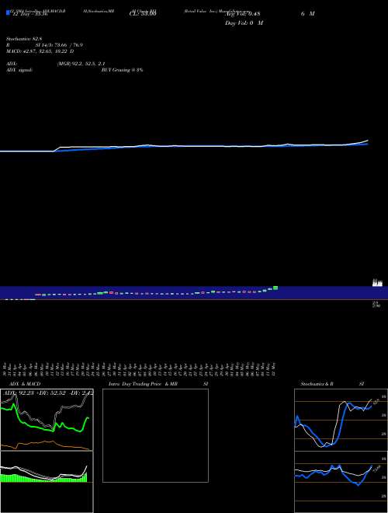Click the 'BUY Growing @ 8%' signal text

123,70
